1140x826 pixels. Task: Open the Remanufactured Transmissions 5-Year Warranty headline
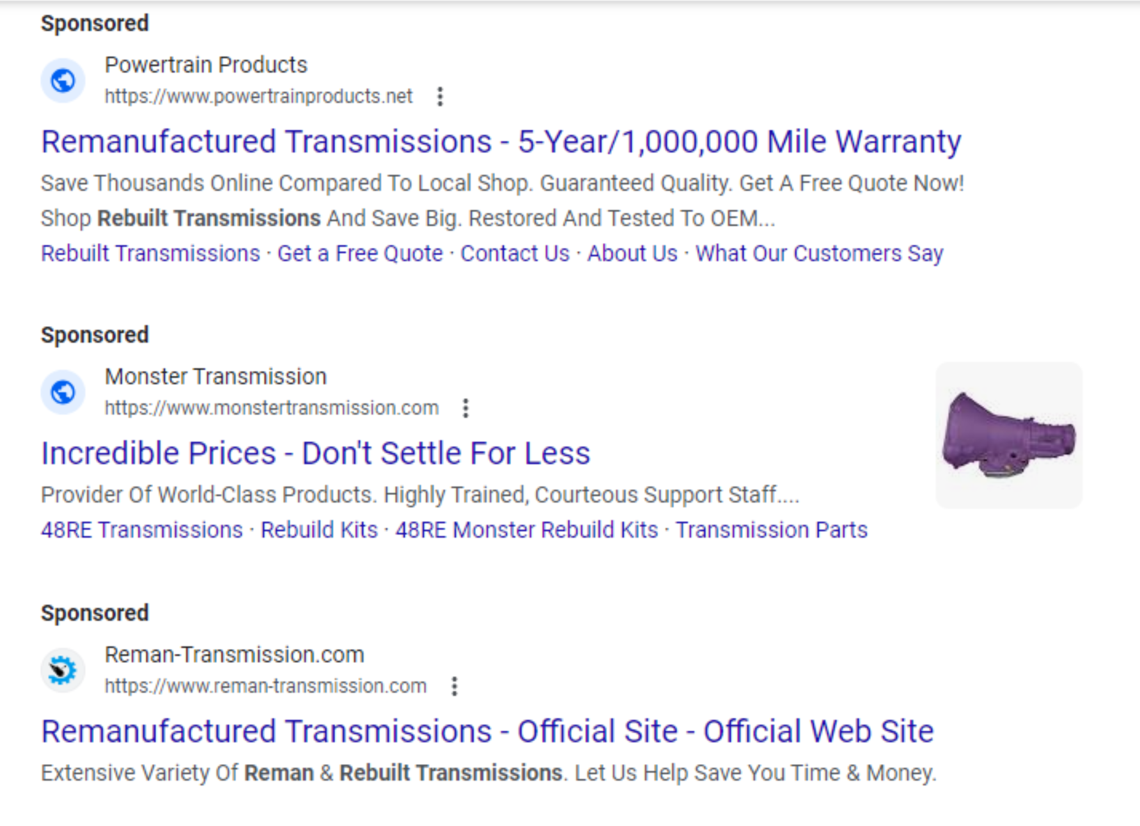tap(501, 142)
